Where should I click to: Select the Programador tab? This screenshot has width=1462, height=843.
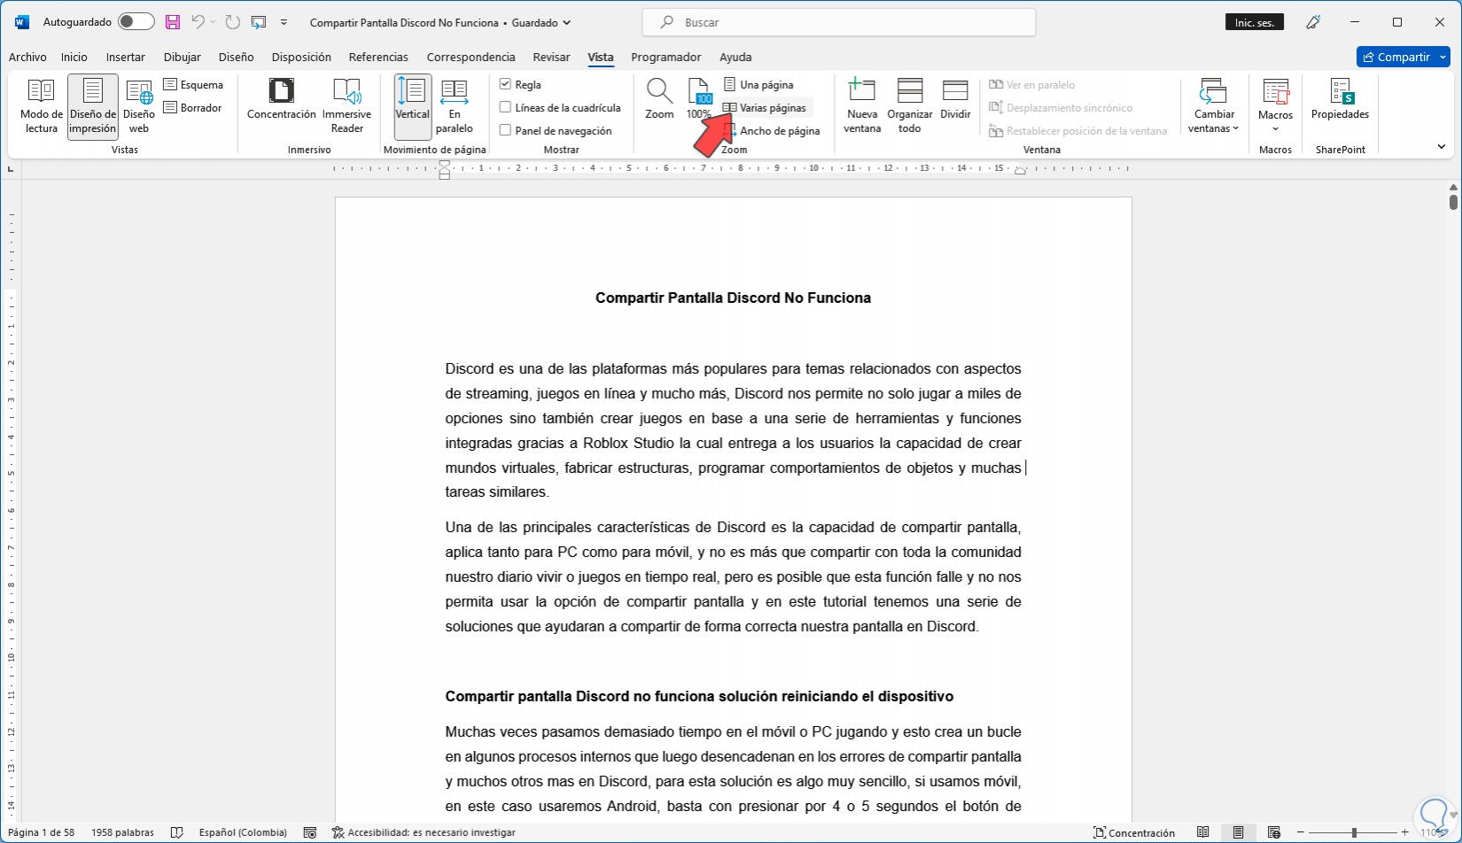click(x=666, y=58)
